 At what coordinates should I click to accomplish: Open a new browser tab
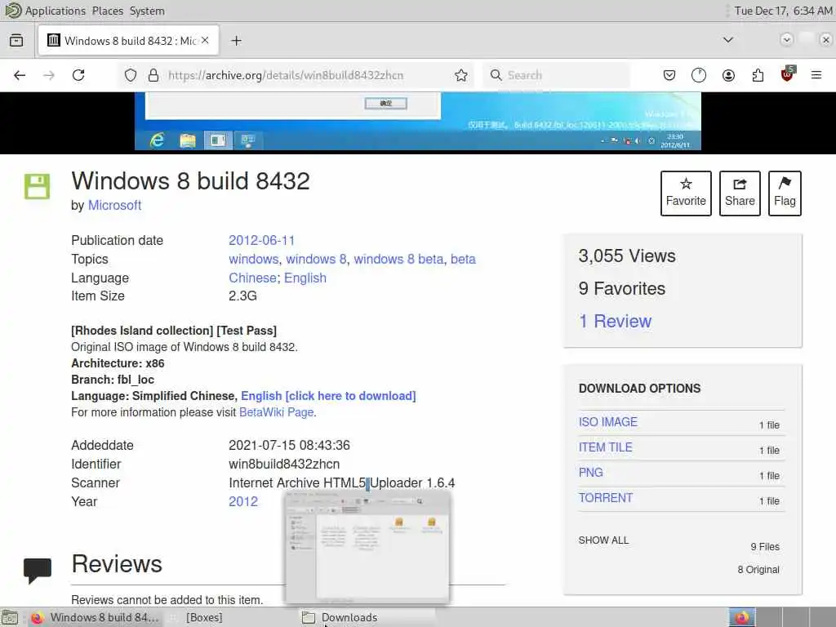(236, 41)
